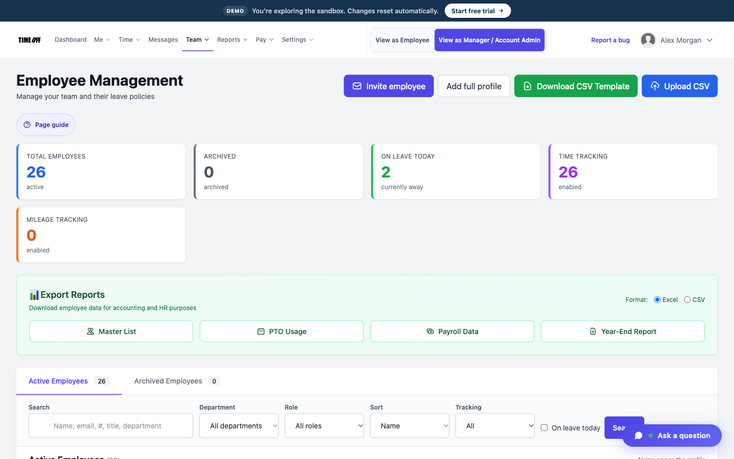Click the calendar icon on PTO Usage

[261, 331]
